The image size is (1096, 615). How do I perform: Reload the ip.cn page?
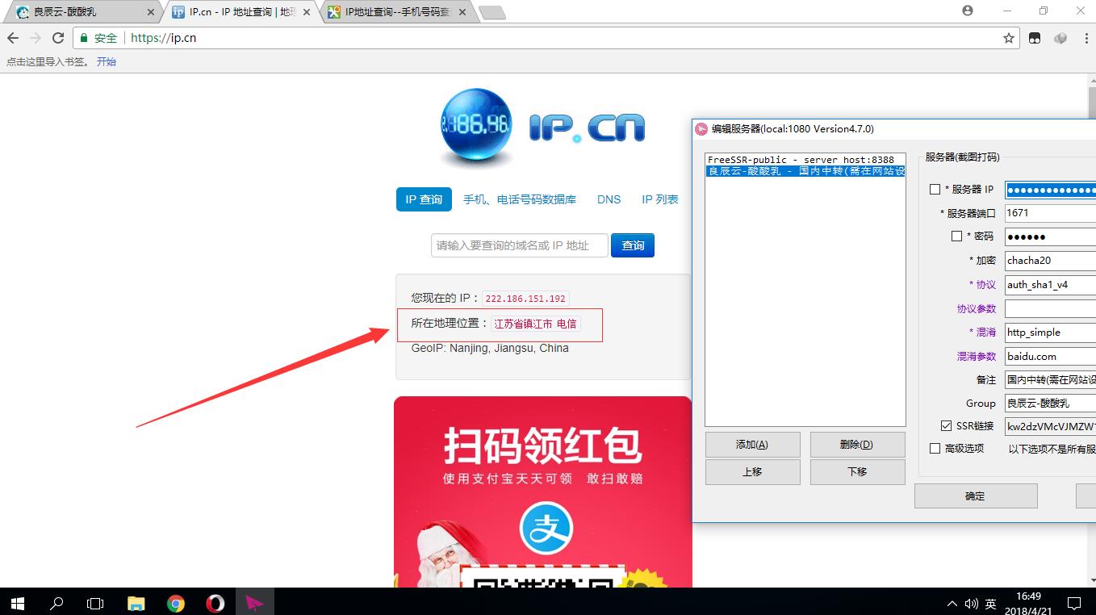(57, 38)
